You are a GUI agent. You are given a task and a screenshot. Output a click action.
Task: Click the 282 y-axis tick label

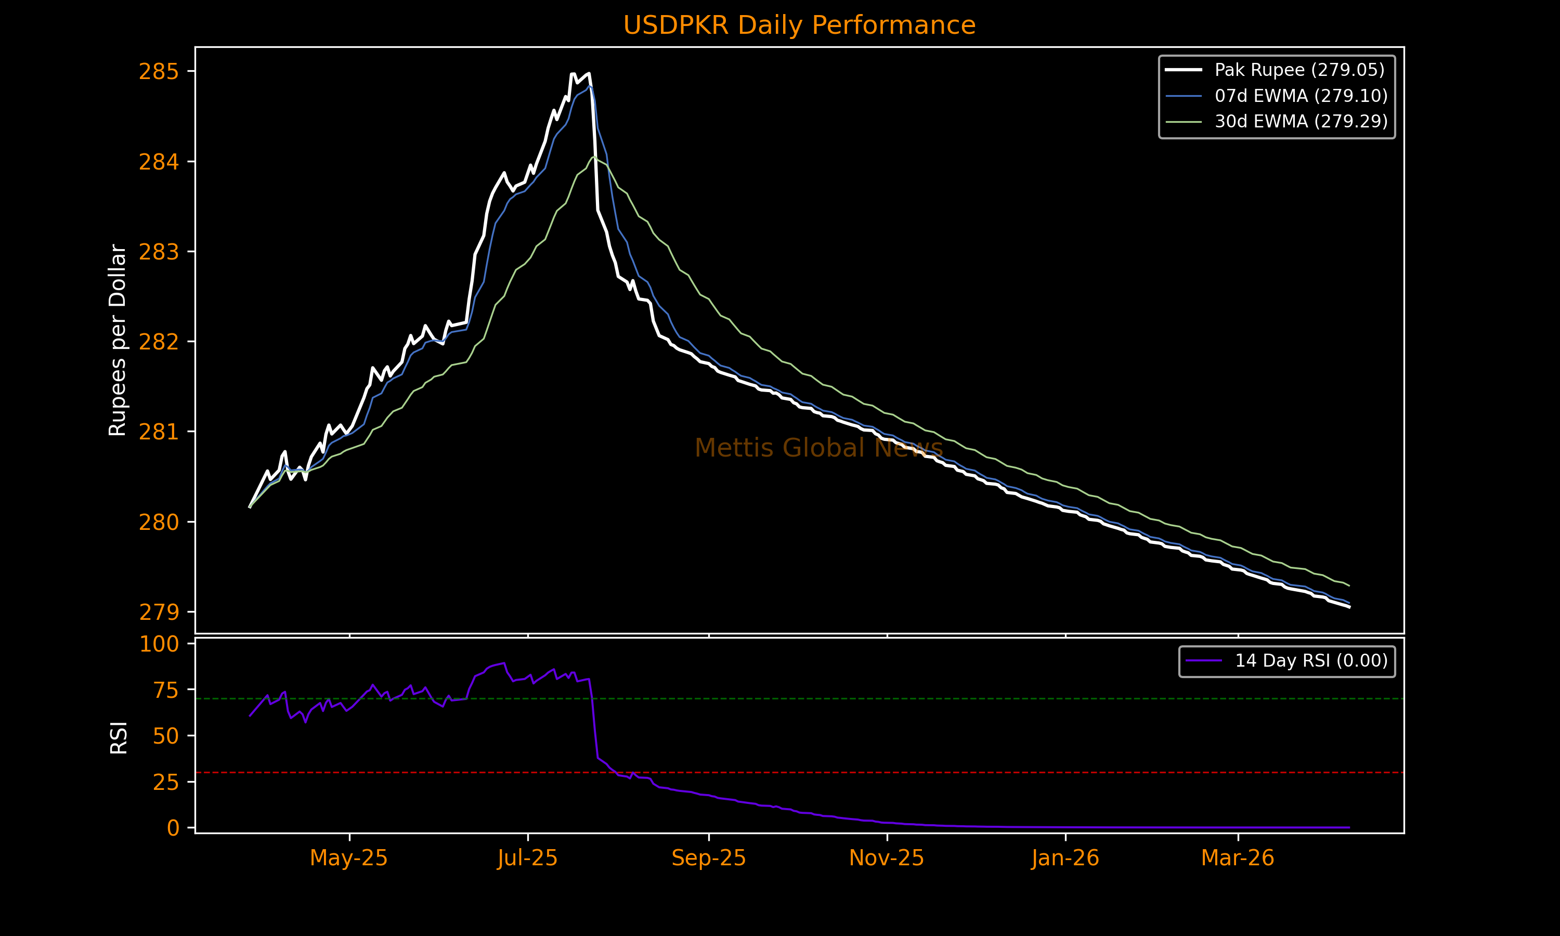tap(159, 342)
